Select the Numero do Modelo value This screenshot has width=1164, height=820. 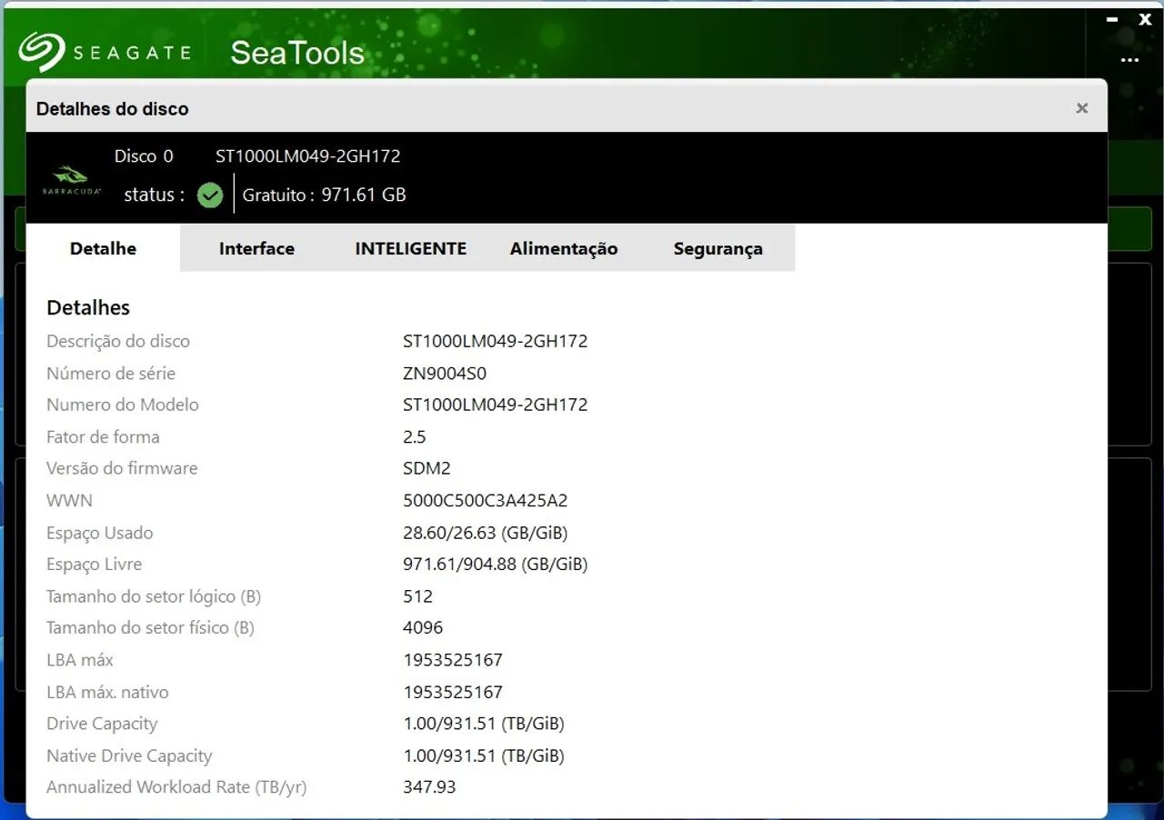coord(496,405)
